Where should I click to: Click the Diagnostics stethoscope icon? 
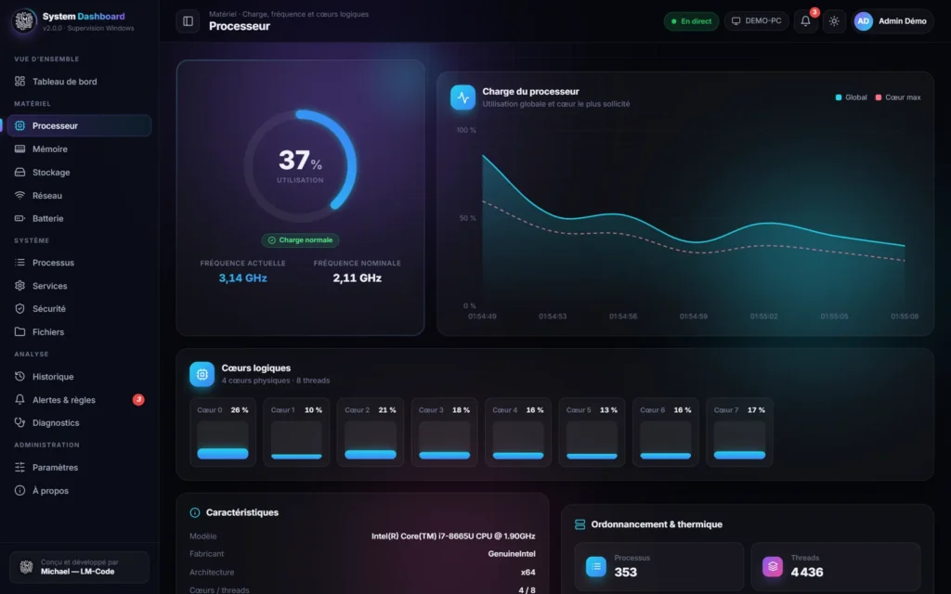20,422
